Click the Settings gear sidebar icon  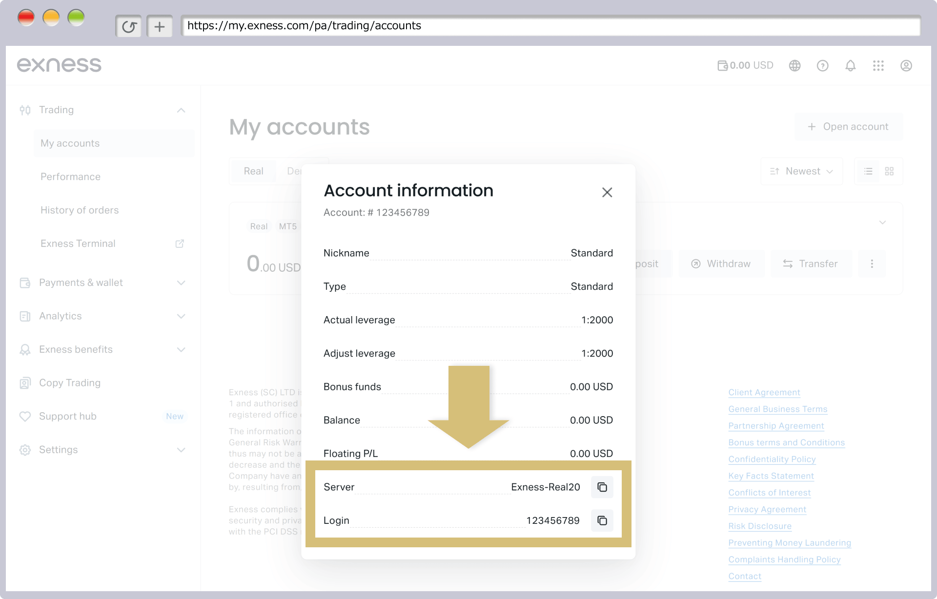coord(25,450)
